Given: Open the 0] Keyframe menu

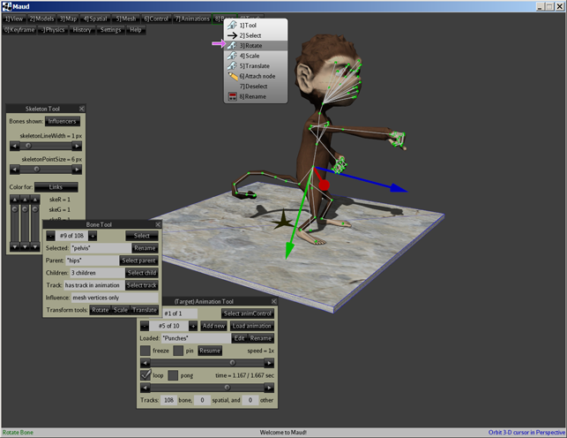Looking at the screenshot, I should [19, 30].
